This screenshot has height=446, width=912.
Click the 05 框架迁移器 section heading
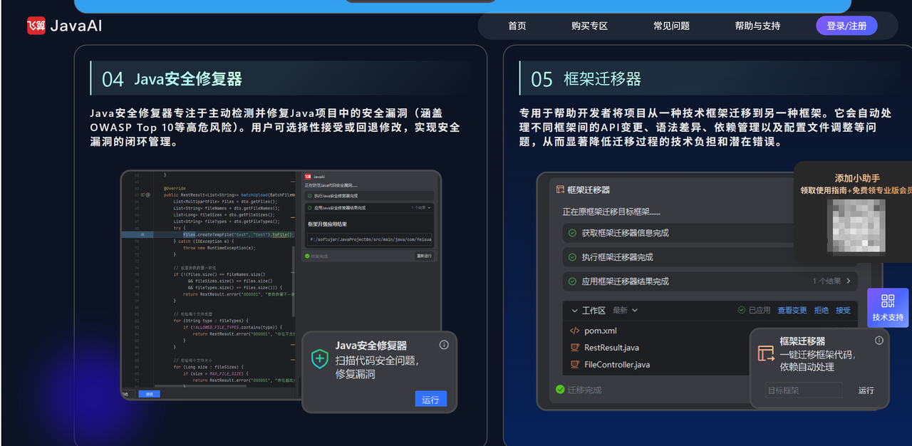(x=586, y=78)
